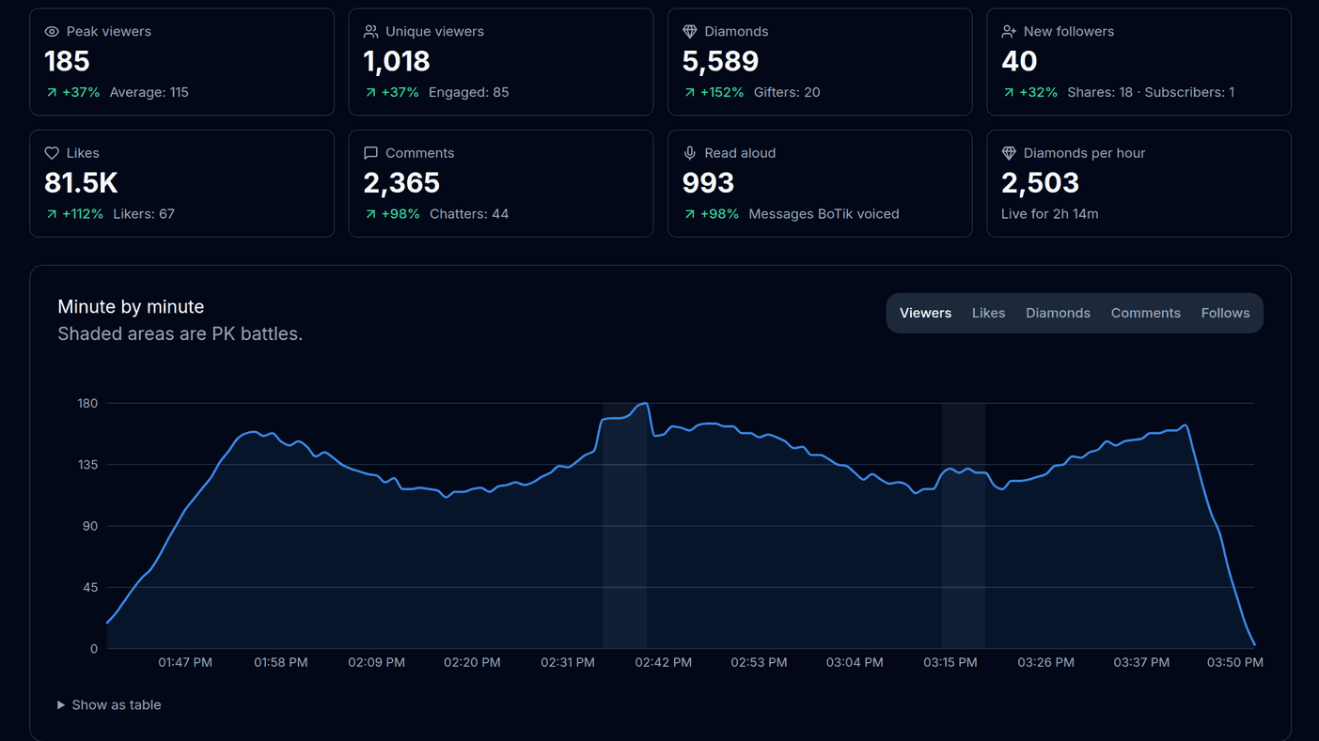
Task: Click the green trend arrow next to +112%
Action: pos(52,214)
